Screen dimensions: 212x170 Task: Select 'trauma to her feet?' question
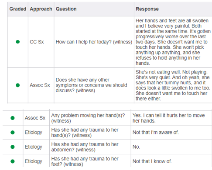pos(85,161)
